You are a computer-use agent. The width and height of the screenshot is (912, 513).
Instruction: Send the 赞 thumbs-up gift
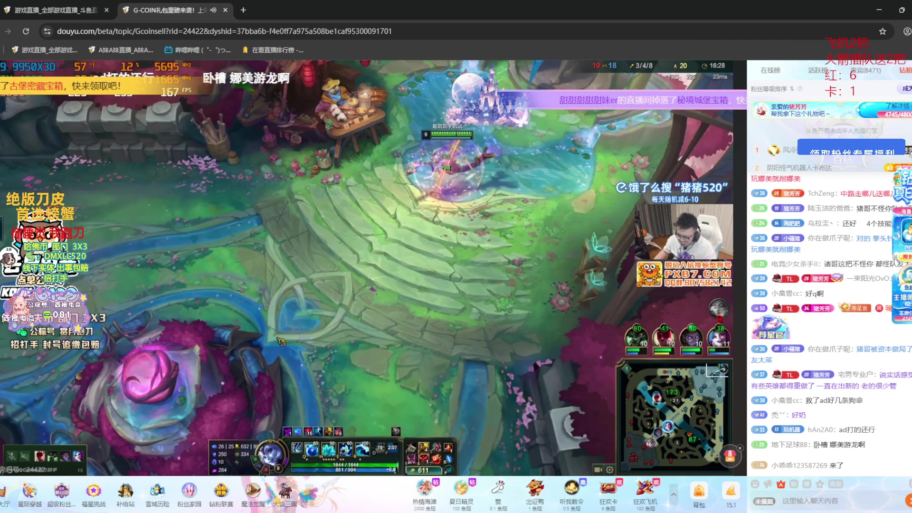tap(498, 495)
